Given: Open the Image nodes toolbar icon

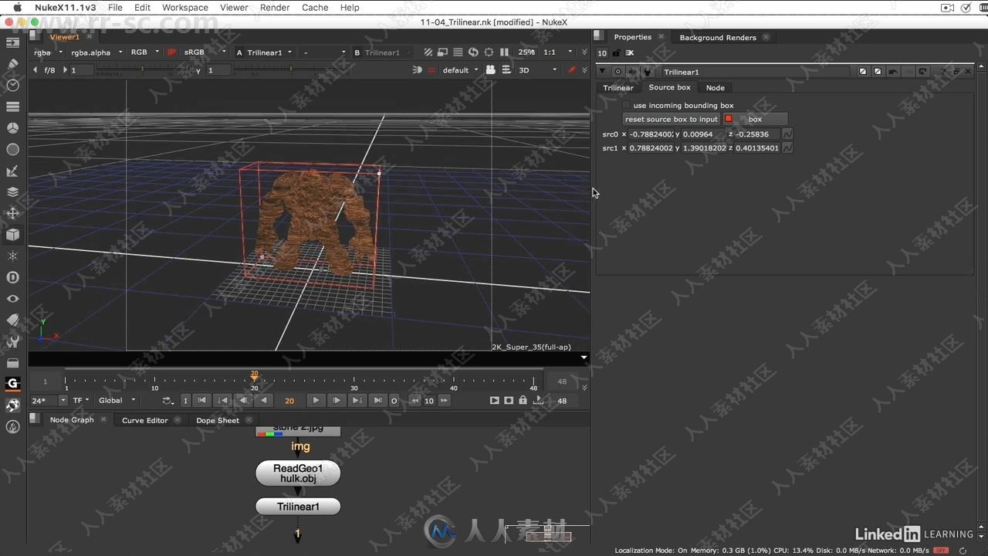Looking at the screenshot, I should (12, 43).
